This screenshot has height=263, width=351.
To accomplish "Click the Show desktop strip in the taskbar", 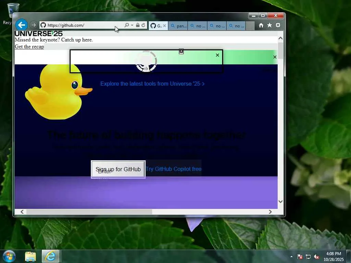I will click(x=349, y=256).
